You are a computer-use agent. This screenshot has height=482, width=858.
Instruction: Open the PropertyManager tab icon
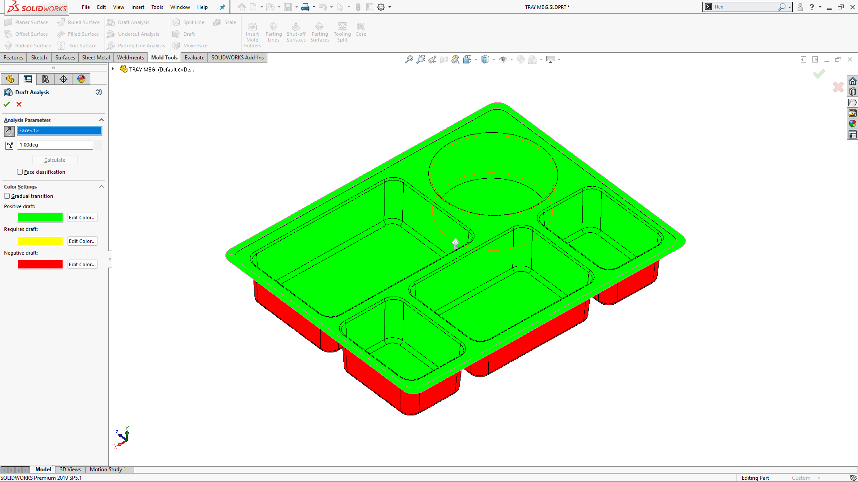pos(28,79)
